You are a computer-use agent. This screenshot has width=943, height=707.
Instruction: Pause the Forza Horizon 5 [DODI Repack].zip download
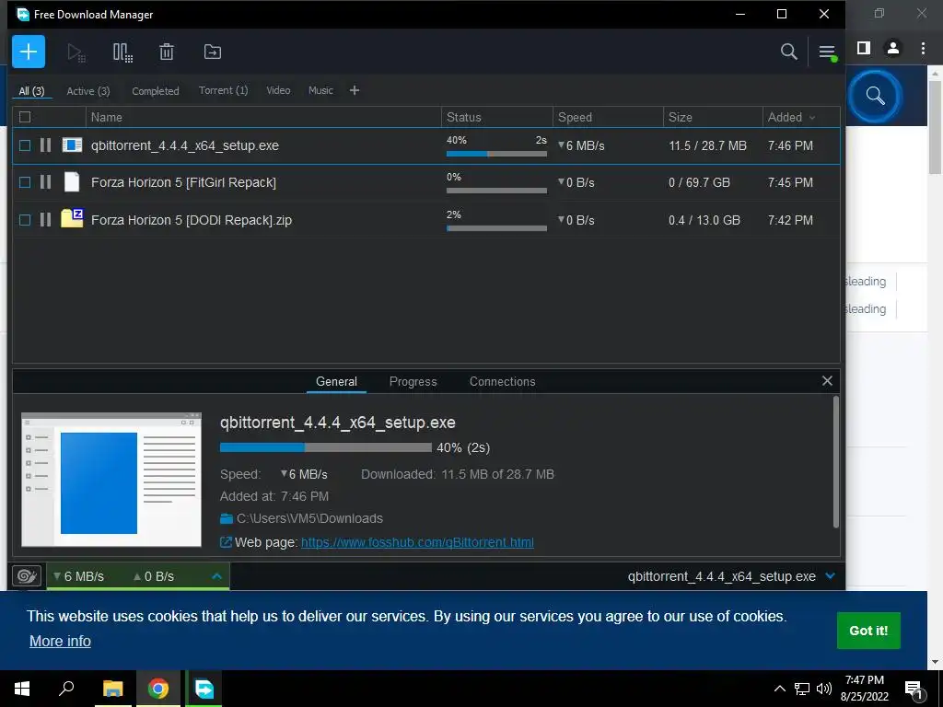tap(46, 219)
